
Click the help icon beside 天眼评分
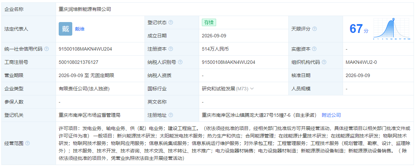(x=315, y=29)
